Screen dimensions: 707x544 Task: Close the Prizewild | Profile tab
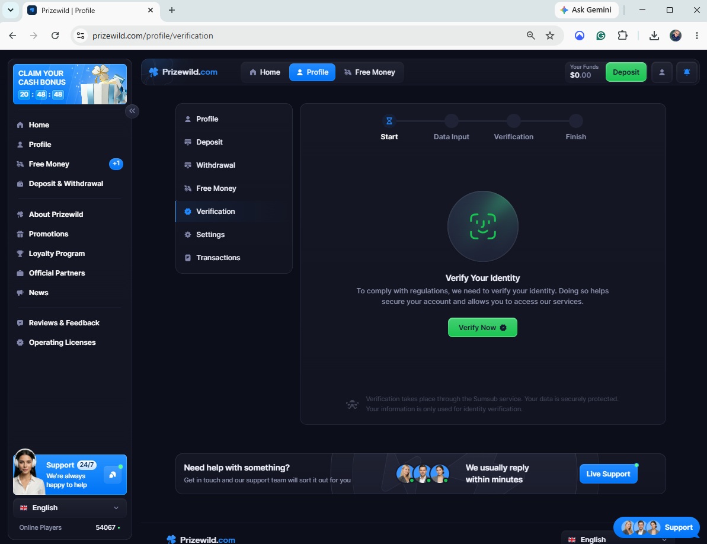151,10
